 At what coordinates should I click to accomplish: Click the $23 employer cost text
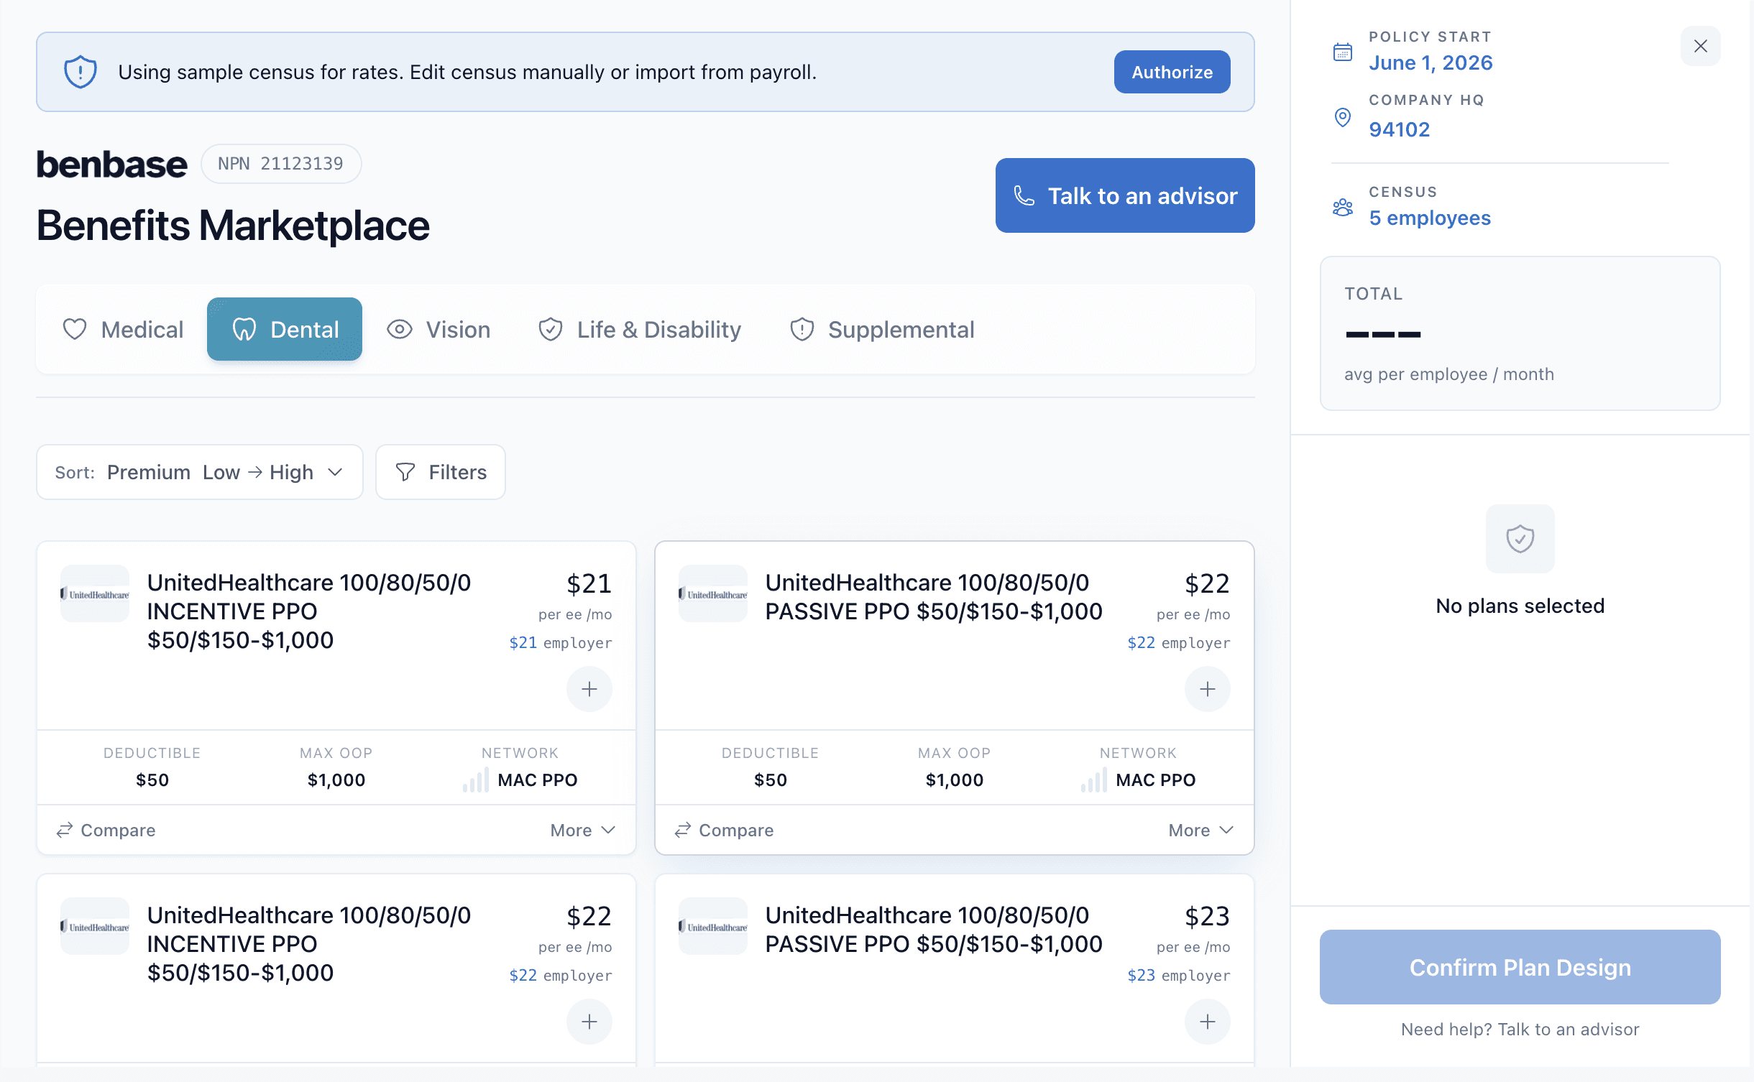click(x=1179, y=975)
